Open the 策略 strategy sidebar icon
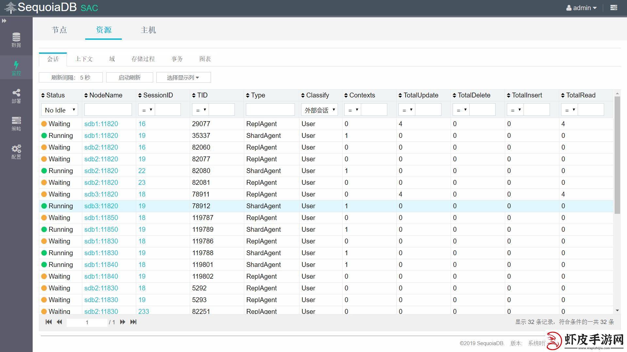627x352 pixels. pos(16,124)
